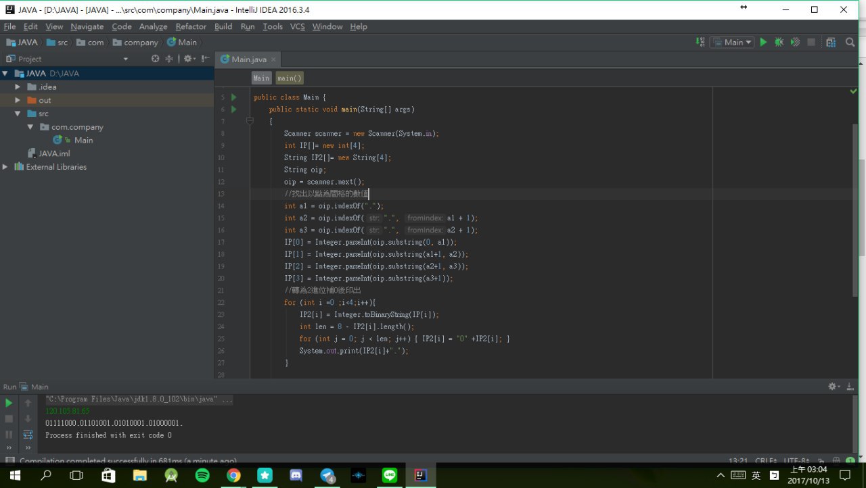Collapse the src folder tree node
The height and width of the screenshot is (488, 866).
[18, 114]
